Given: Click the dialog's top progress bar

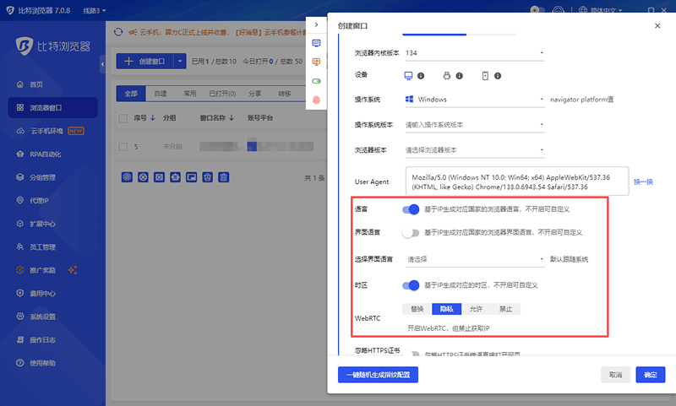Looking at the screenshot, I should click(434, 35).
